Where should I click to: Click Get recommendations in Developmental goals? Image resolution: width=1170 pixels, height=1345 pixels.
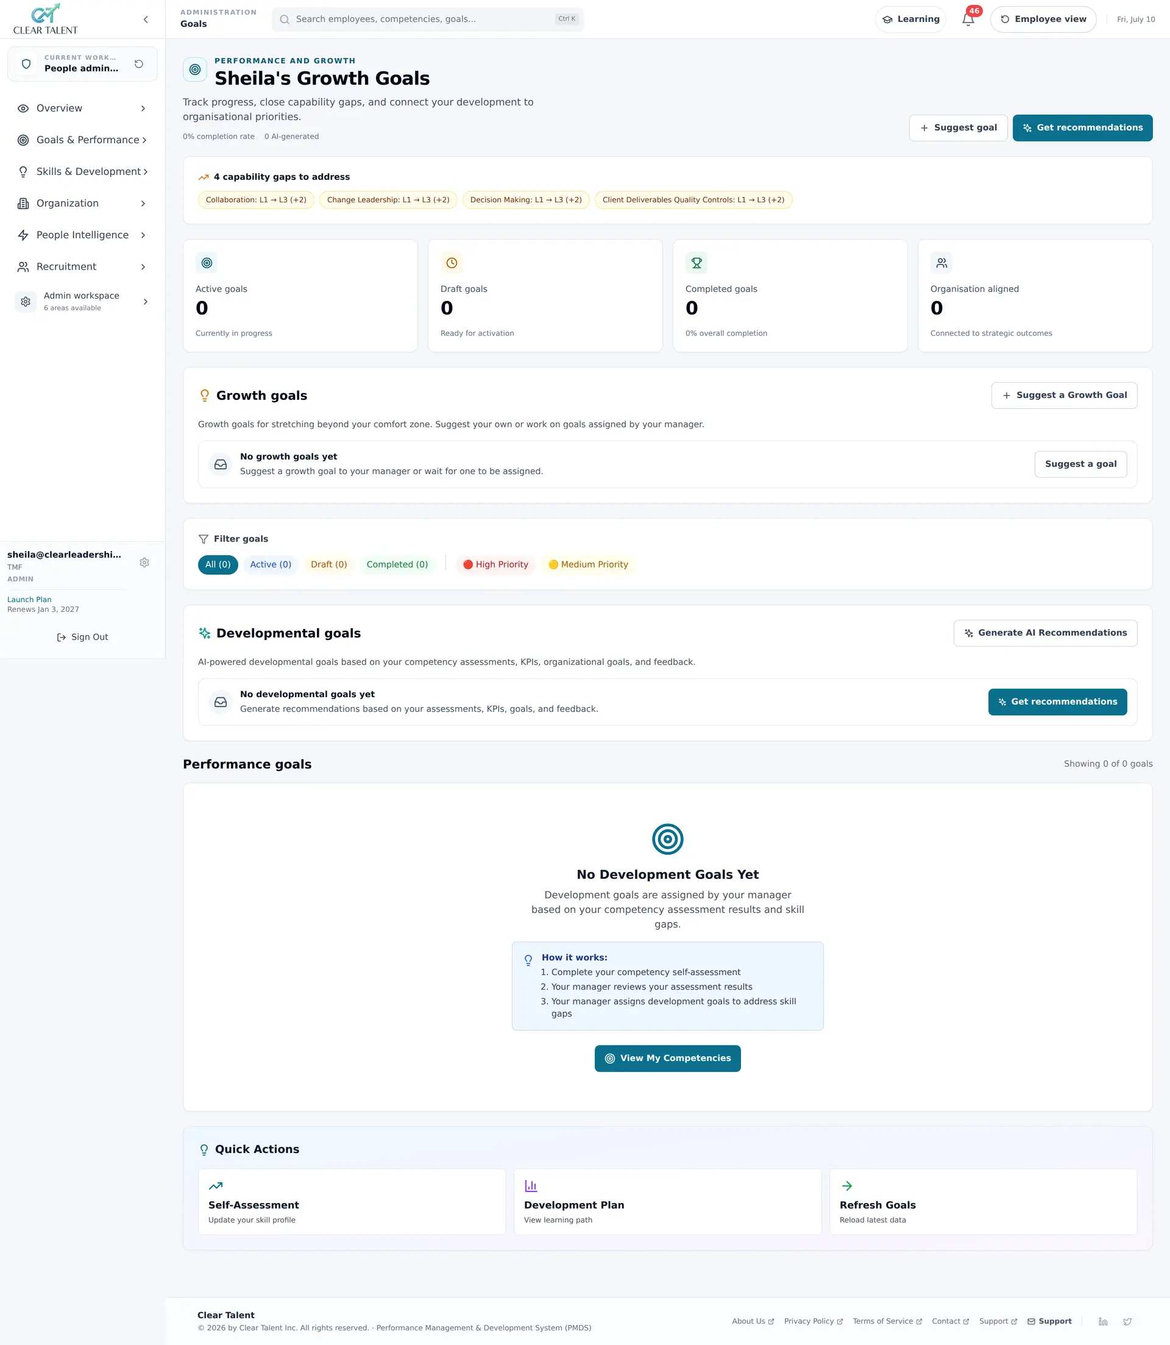coord(1057,702)
